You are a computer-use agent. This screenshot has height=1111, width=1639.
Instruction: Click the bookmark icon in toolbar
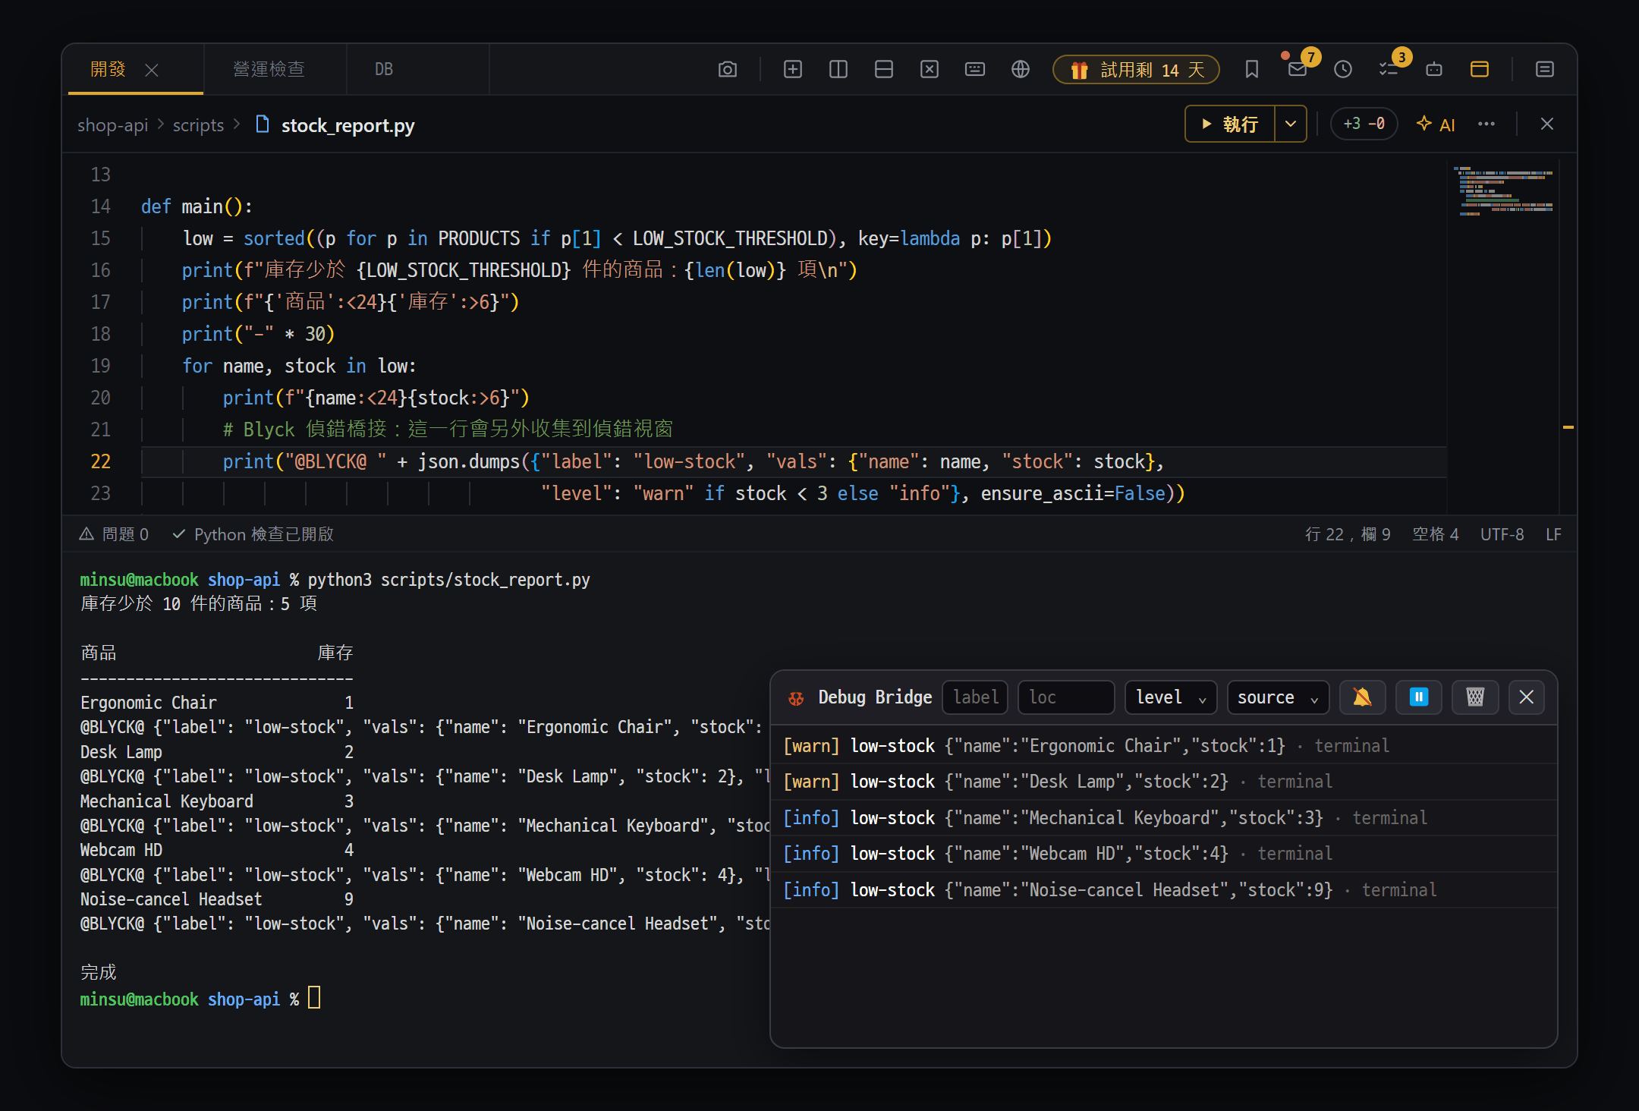click(x=1252, y=70)
